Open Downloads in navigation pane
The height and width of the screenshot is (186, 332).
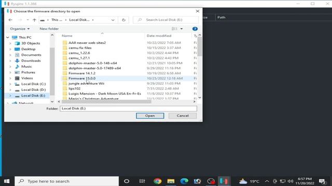point(31,60)
